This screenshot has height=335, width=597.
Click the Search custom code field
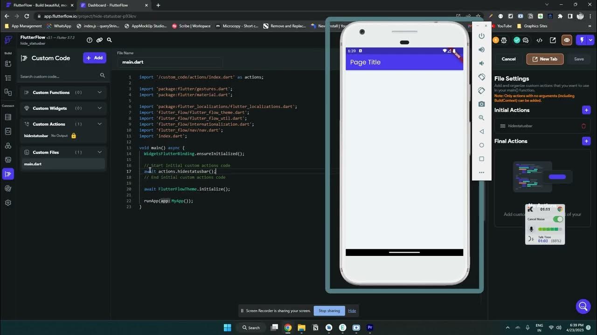coord(62,76)
